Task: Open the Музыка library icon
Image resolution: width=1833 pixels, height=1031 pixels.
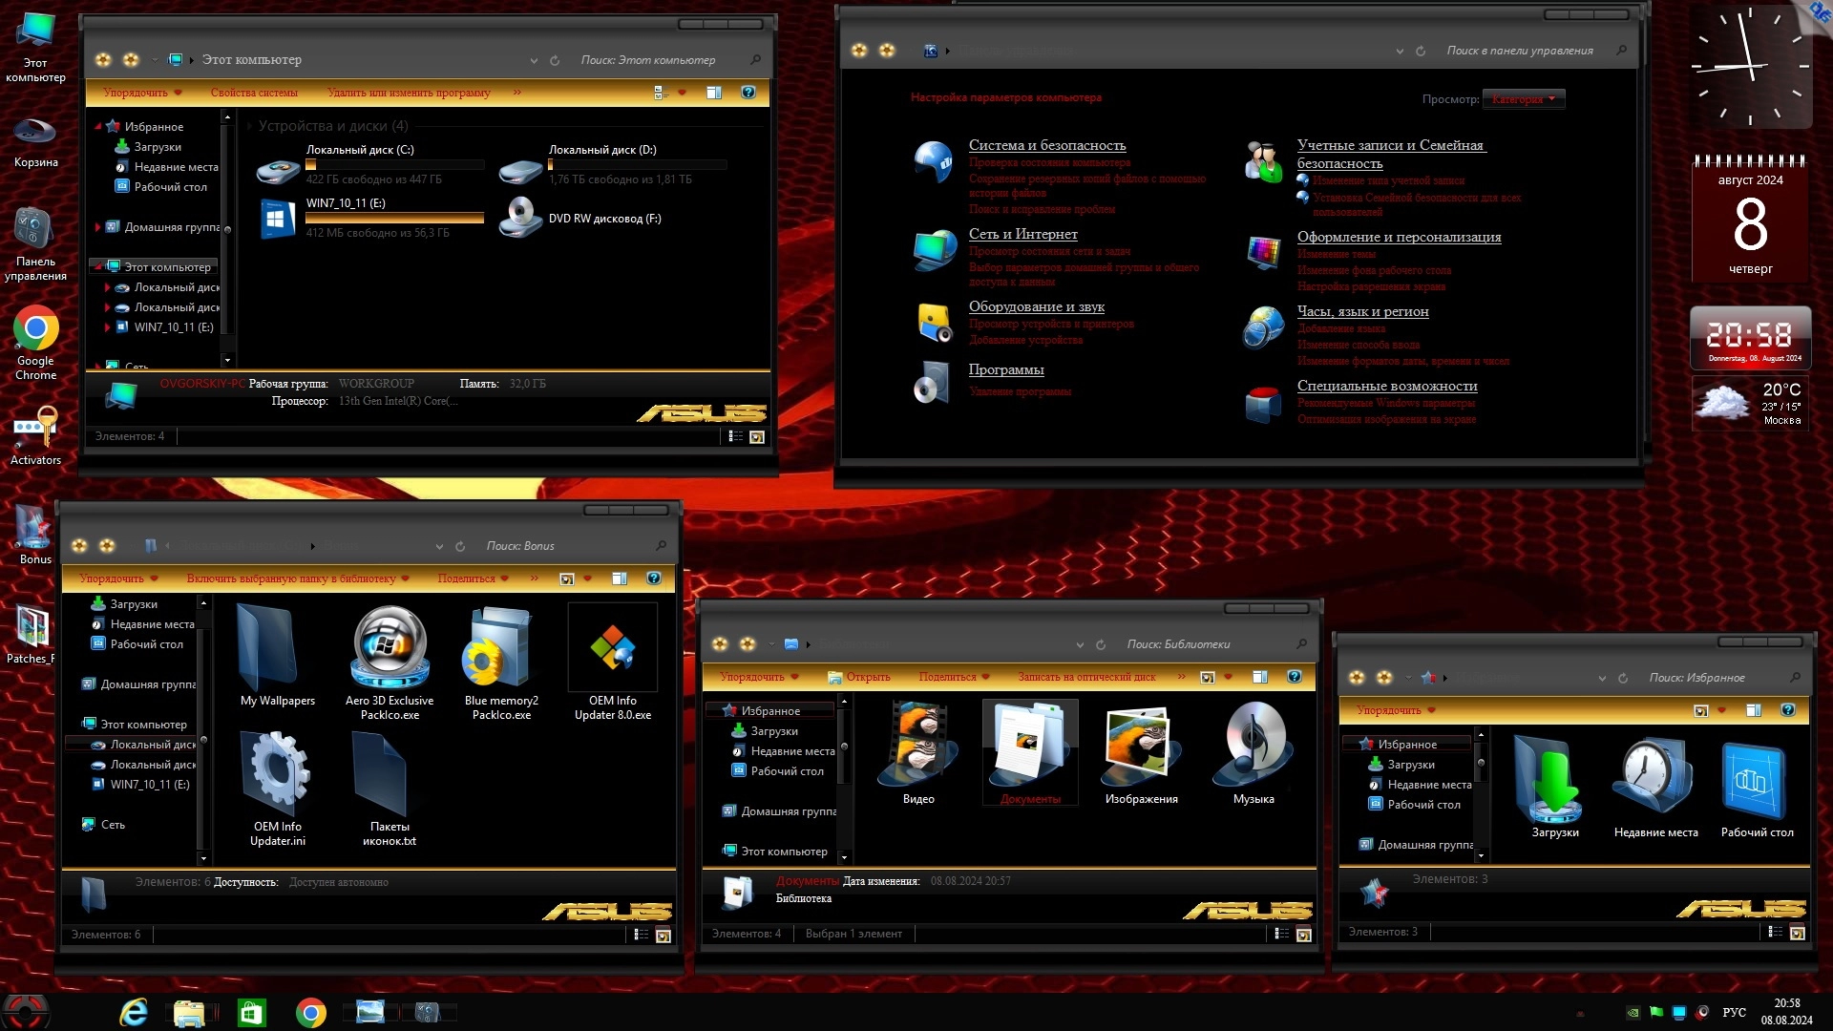Action: pos(1253,746)
